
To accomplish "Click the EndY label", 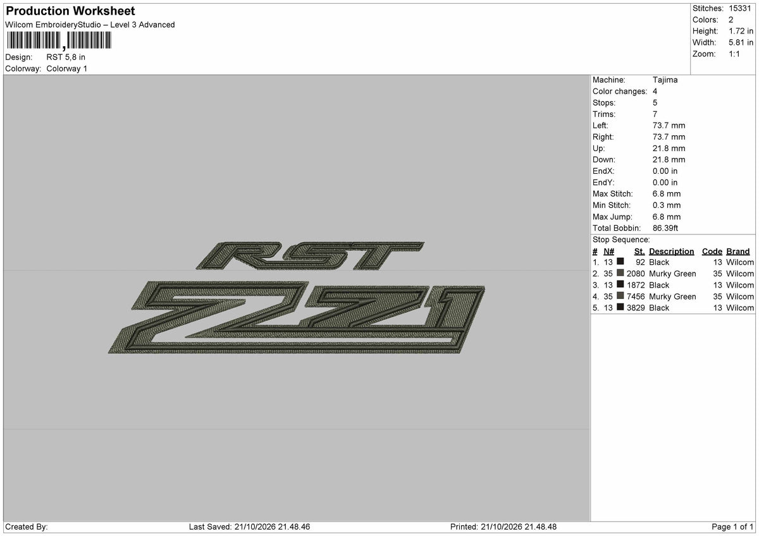I will click(x=603, y=183).
